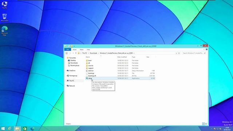Open the Recent locations dropdown arrow
This screenshot has height=131, width=233.
(x=73, y=53)
